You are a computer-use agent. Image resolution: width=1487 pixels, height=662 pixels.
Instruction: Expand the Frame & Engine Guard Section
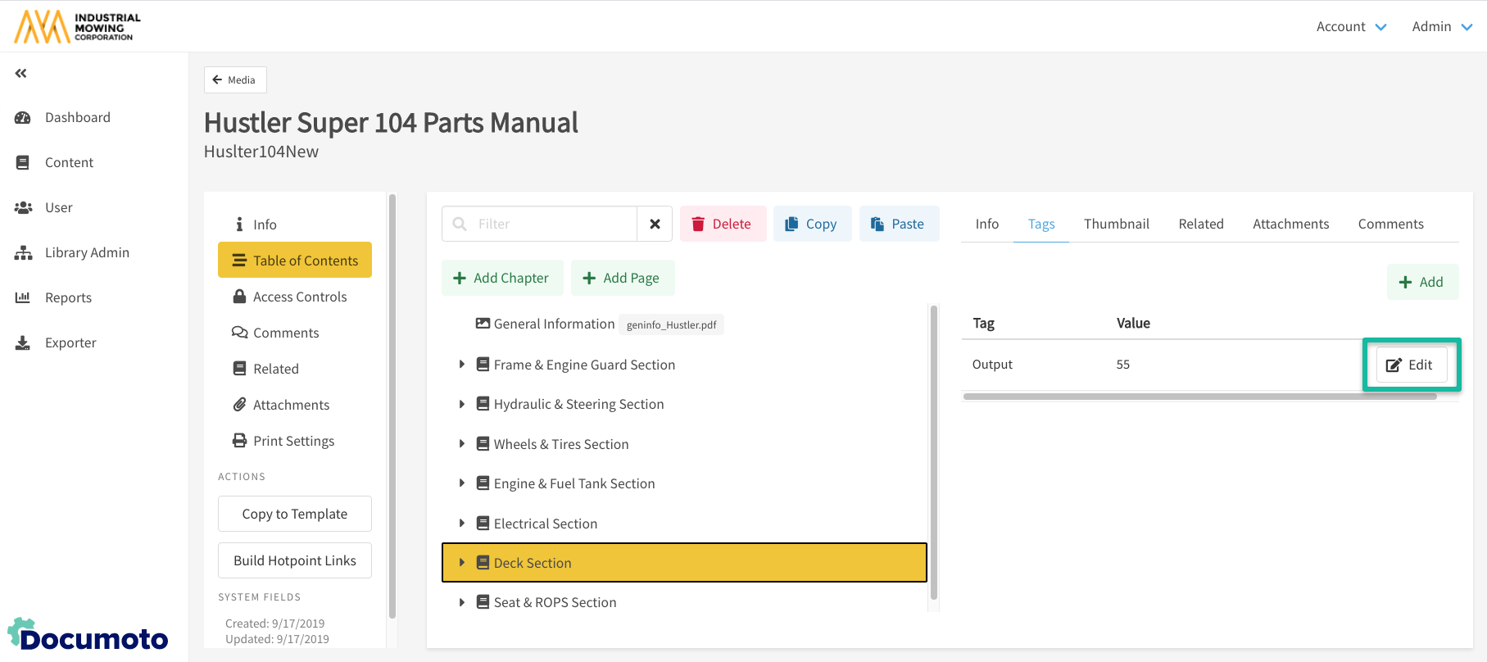pyautogui.click(x=462, y=365)
